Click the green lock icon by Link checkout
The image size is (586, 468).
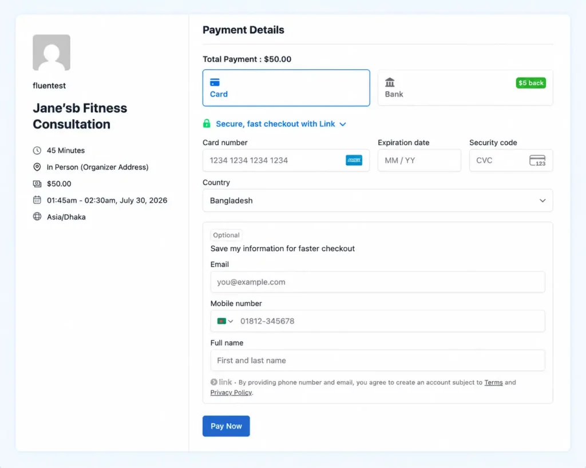(x=206, y=123)
